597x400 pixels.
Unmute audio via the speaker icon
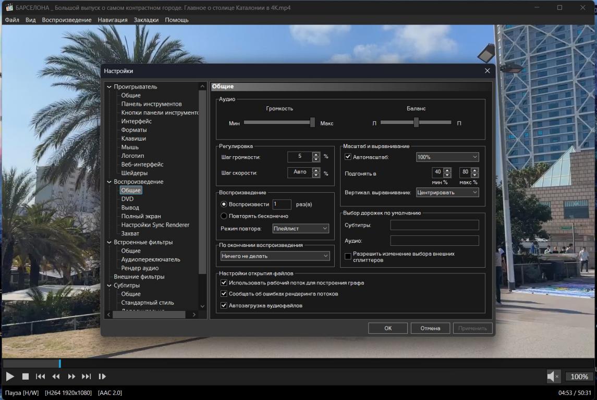[x=552, y=376]
